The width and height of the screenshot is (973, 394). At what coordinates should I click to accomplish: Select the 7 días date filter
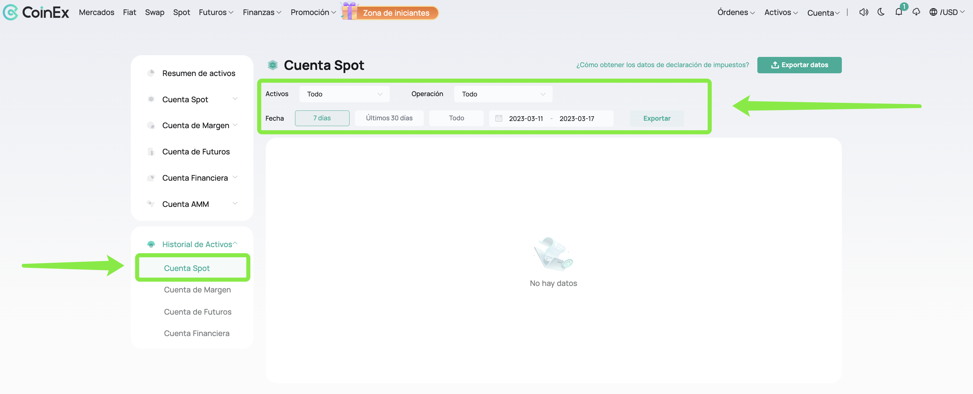[322, 118]
